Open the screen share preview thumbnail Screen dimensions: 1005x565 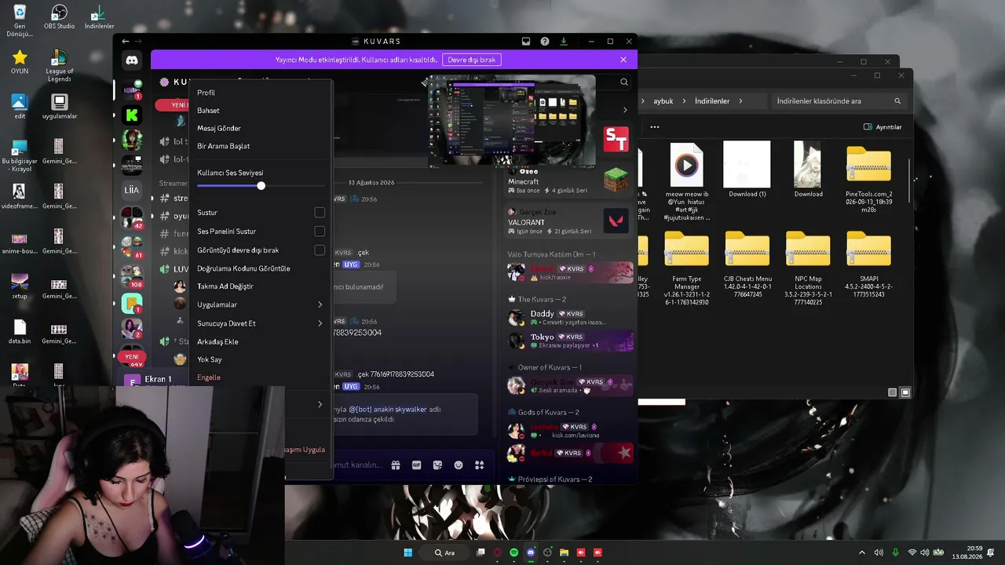(511, 120)
